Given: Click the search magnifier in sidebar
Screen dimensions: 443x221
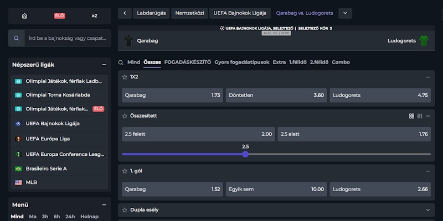Looking at the screenshot, I should click(x=17, y=38).
